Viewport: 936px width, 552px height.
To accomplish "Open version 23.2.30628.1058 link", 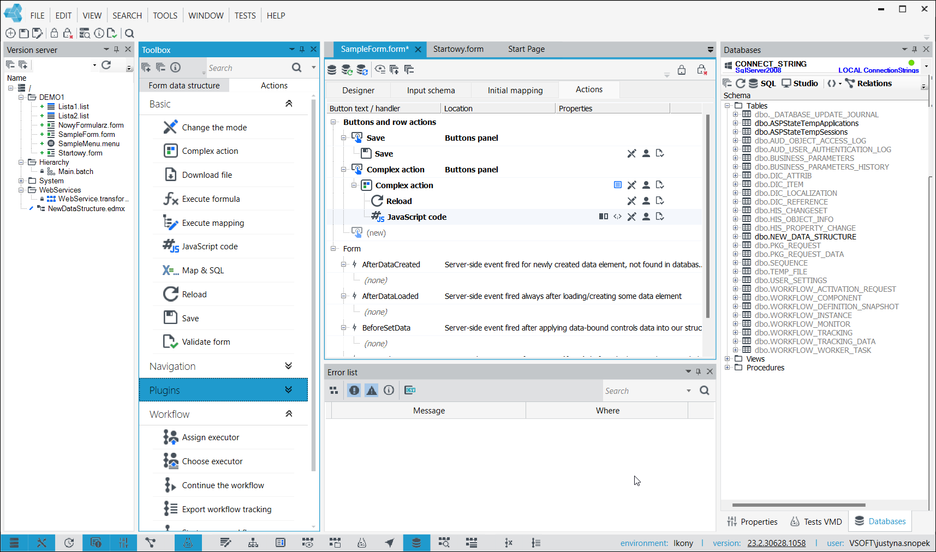I will (x=776, y=543).
